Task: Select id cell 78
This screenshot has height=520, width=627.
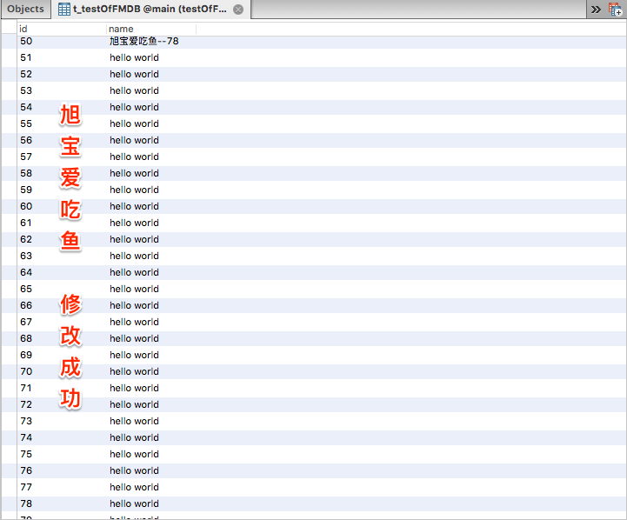Action: pyautogui.click(x=26, y=503)
